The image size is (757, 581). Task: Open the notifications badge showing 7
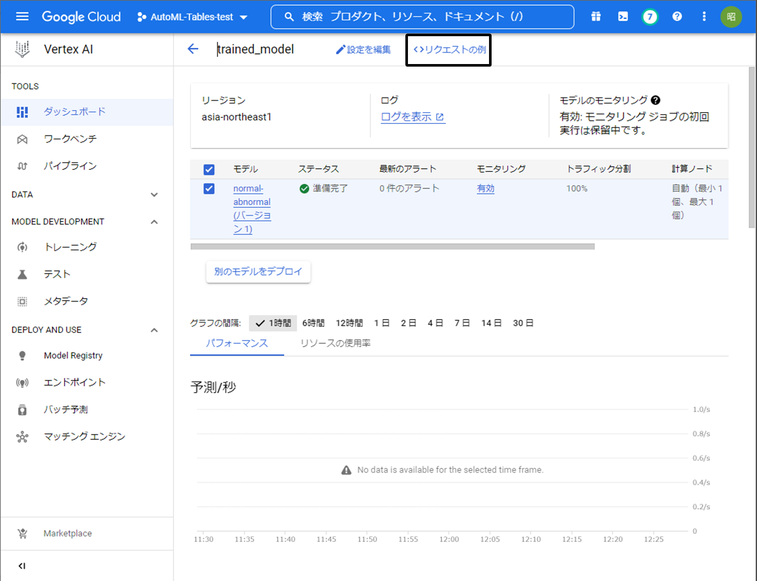coord(650,17)
